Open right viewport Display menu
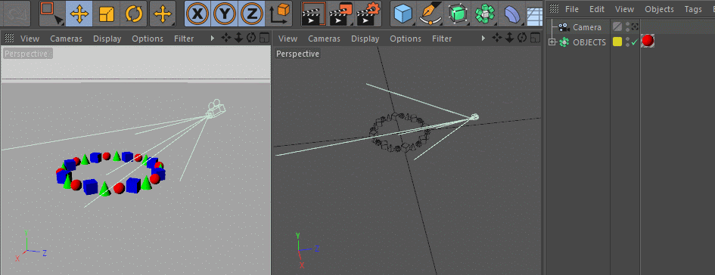715x275 pixels. (x=365, y=39)
